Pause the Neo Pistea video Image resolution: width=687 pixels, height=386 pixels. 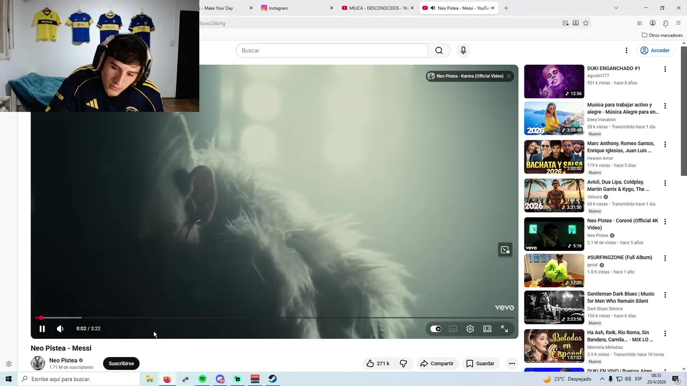pos(42,329)
